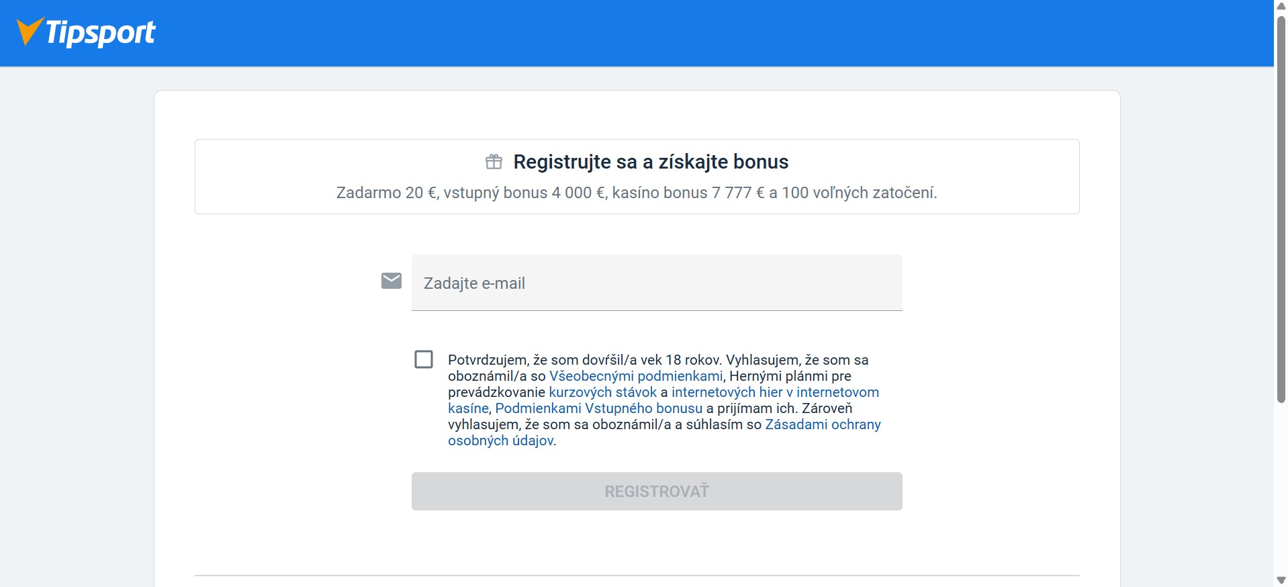Viewport: 1288px width, 587px height.
Task: Click the envelope icon beside e-mail field
Action: [x=392, y=281]
